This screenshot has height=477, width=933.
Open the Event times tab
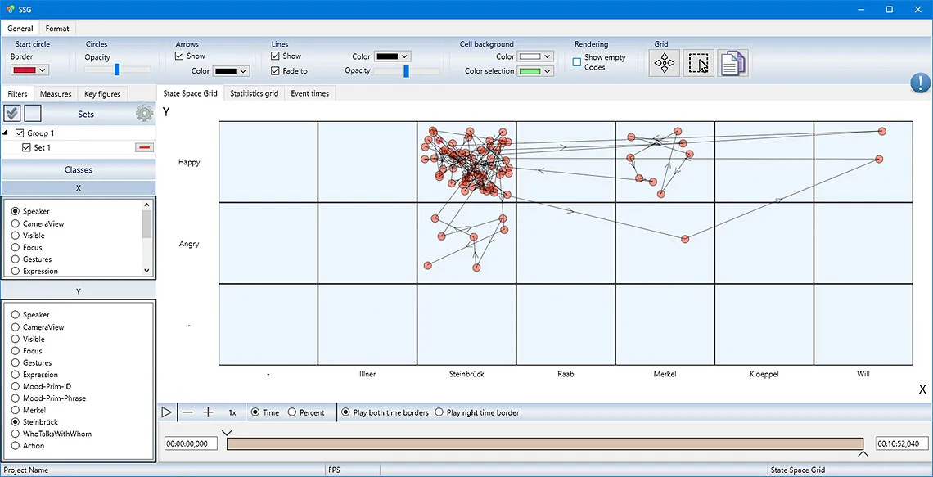(x=309, y=92)
